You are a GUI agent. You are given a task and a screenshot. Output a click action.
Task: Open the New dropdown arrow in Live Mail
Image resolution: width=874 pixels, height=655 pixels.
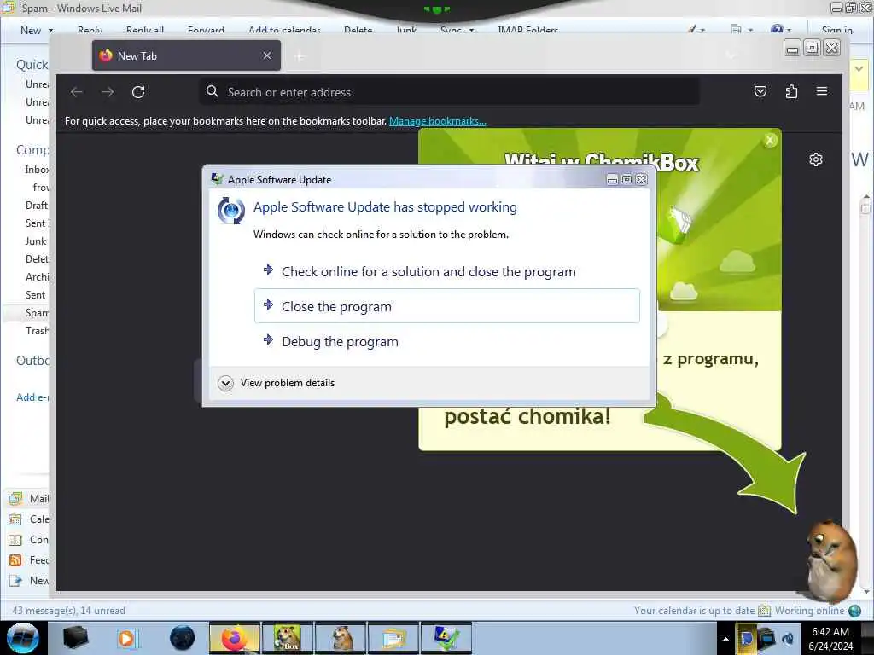(x=50, y=30)
